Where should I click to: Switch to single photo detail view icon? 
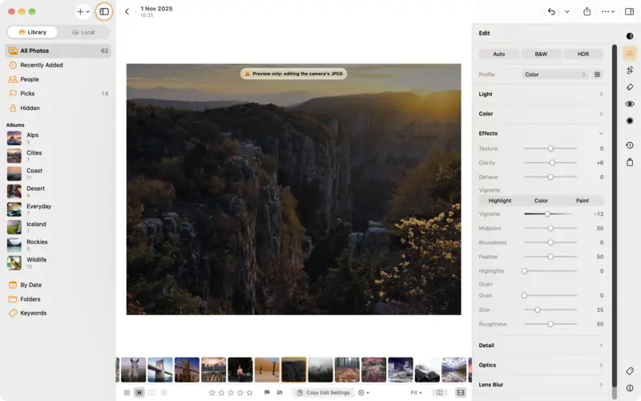(x=139, y=393)
